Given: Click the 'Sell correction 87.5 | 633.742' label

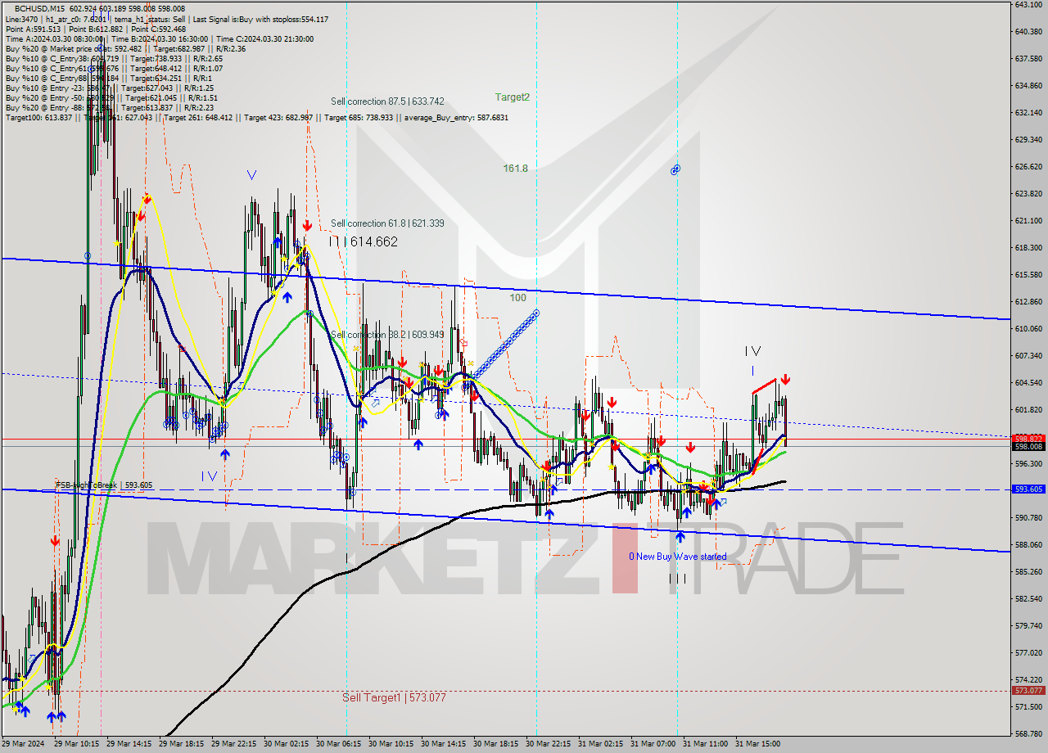Looking at the screenshot, I should click(387, 101).
